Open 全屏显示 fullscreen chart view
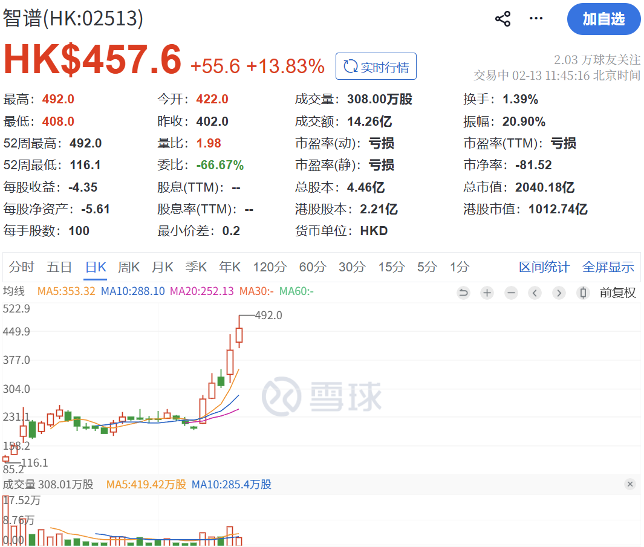The height and width of the screenshot is (547, 644). coord(608,267)
